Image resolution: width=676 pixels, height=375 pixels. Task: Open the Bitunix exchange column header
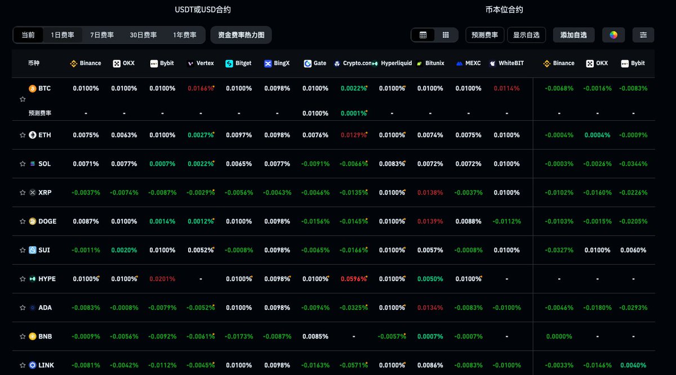[x=430, y=64]
